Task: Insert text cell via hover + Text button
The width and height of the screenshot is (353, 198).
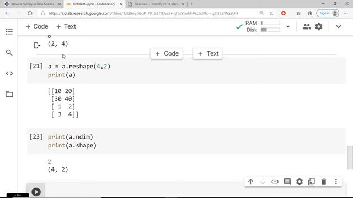Action: pyautogui.click(x=208, y=54)
